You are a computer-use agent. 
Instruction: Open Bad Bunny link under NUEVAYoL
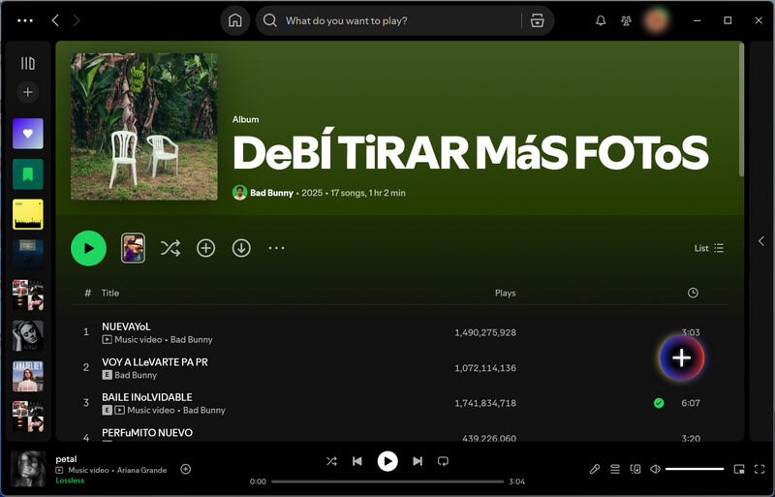pyautogui.click(x=191, y=340)
